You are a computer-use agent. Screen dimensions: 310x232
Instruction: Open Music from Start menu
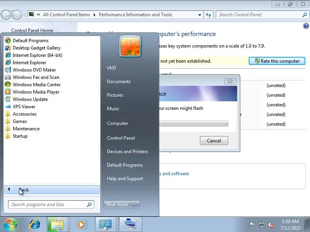pos(113,109)
